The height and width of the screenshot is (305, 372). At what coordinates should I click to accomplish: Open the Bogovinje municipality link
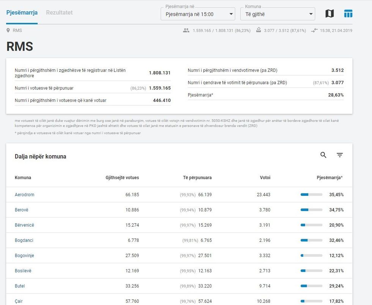tap(24, 256)
